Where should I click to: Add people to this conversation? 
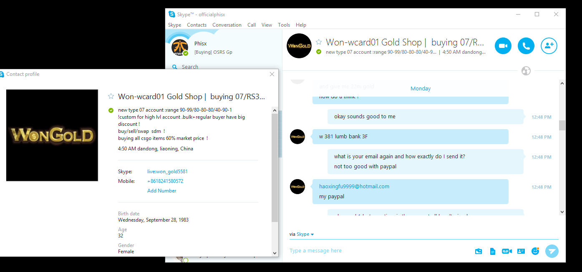pos(549,46)
